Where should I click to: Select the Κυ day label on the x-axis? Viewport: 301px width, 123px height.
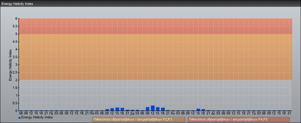pyautogui.click(x=173, y=113)
